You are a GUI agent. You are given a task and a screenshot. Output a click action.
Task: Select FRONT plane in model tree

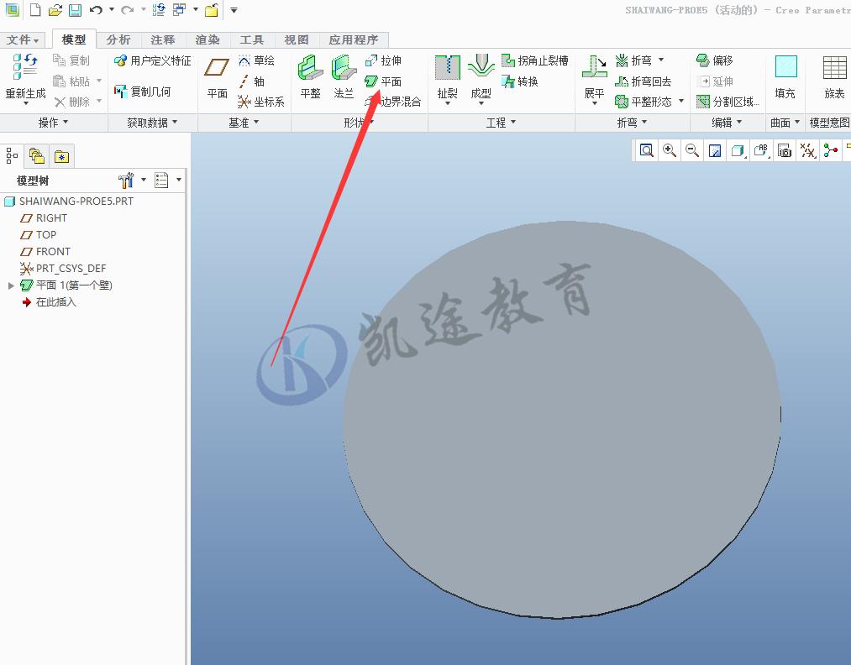click(x=52, y=251)
